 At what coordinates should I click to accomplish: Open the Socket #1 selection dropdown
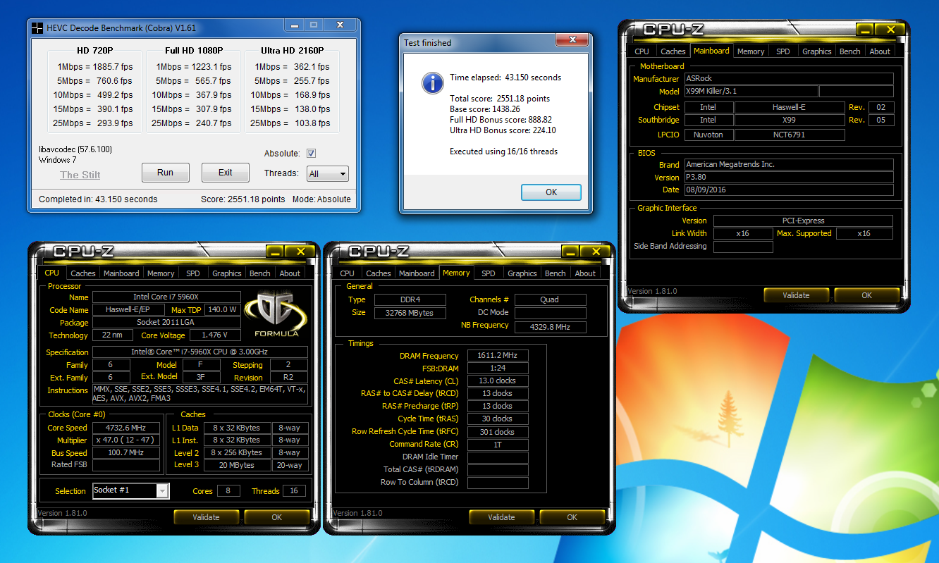coord(131,490)
